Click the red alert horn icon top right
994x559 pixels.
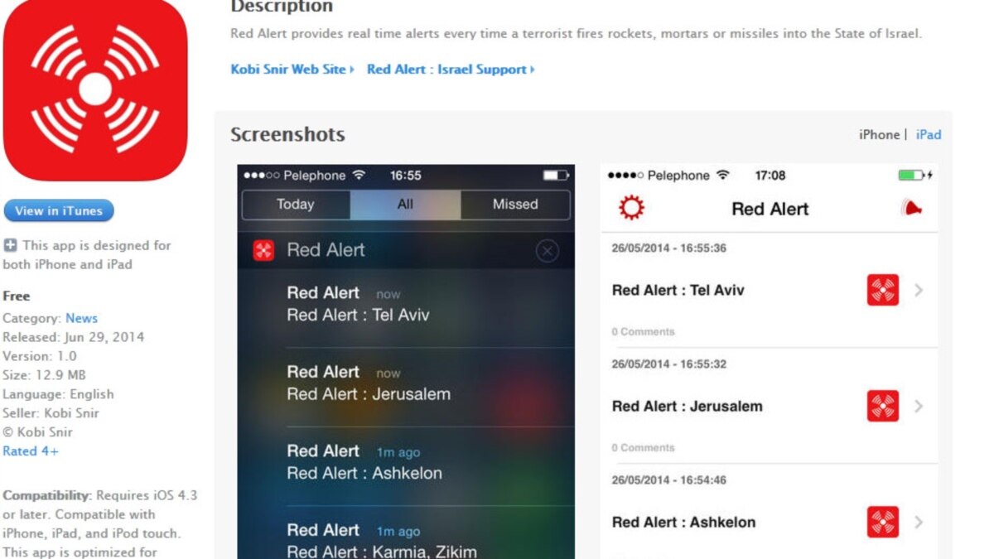911,208
